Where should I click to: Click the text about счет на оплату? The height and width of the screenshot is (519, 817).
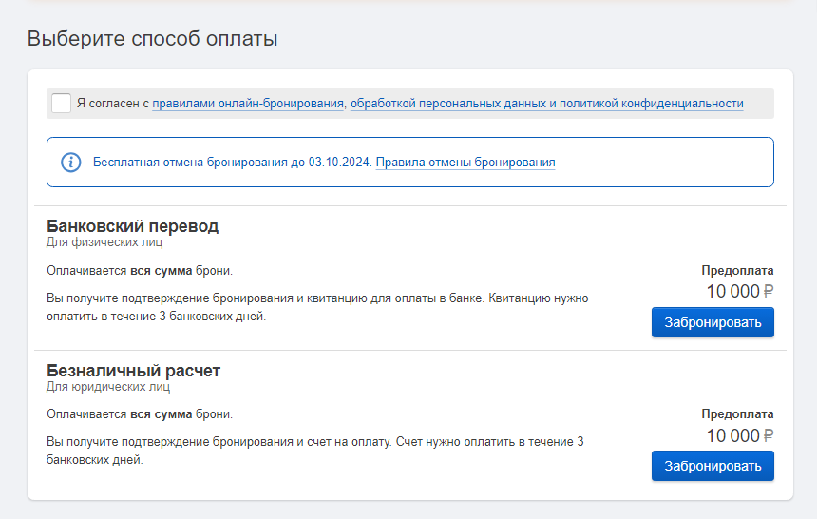pos(314,451)
